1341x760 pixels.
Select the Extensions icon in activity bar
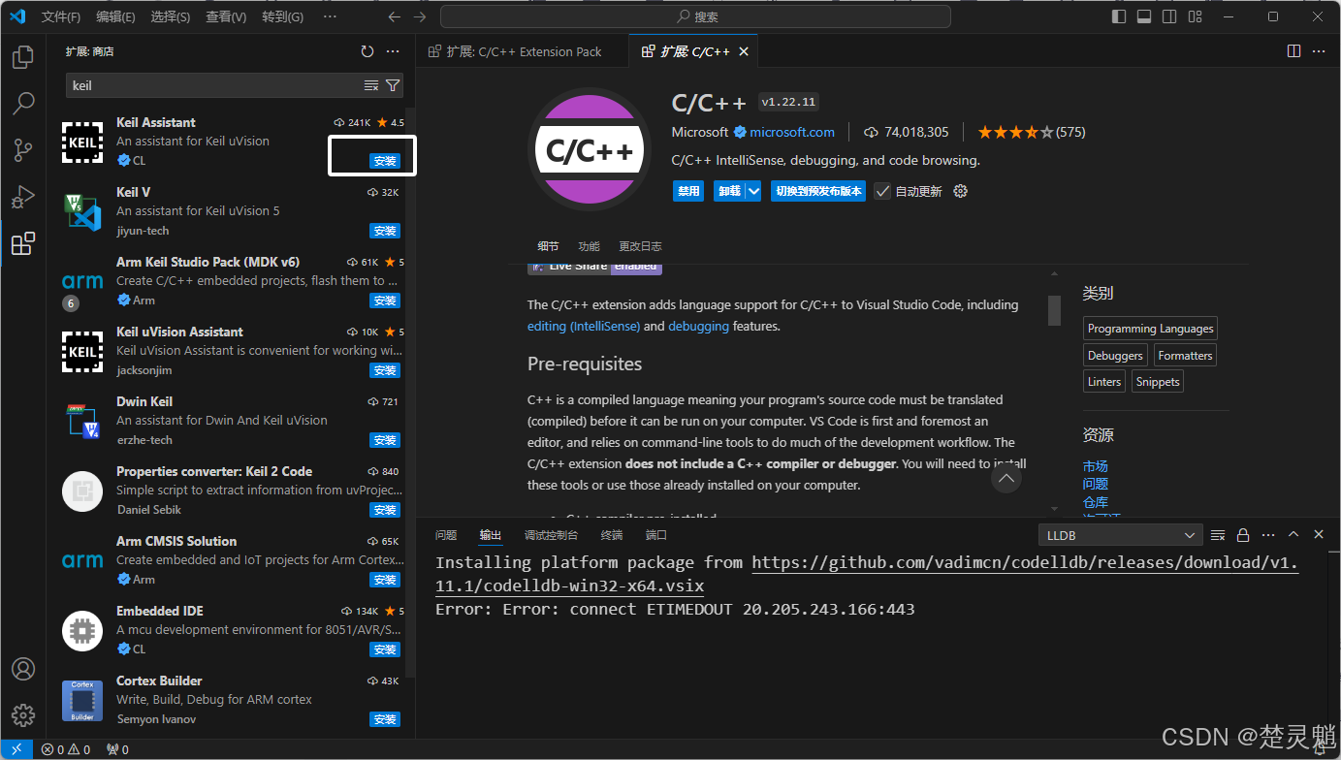23,243
